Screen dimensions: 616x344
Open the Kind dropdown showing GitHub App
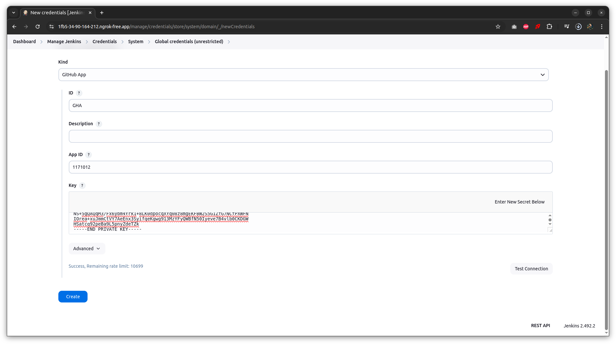point(303,75)
